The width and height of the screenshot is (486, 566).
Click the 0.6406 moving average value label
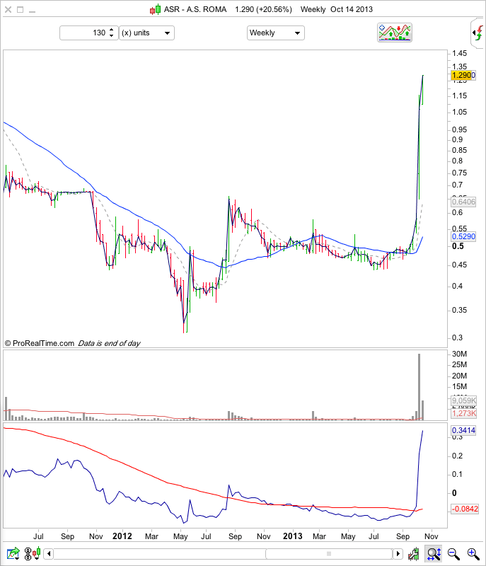coord(463,202)
